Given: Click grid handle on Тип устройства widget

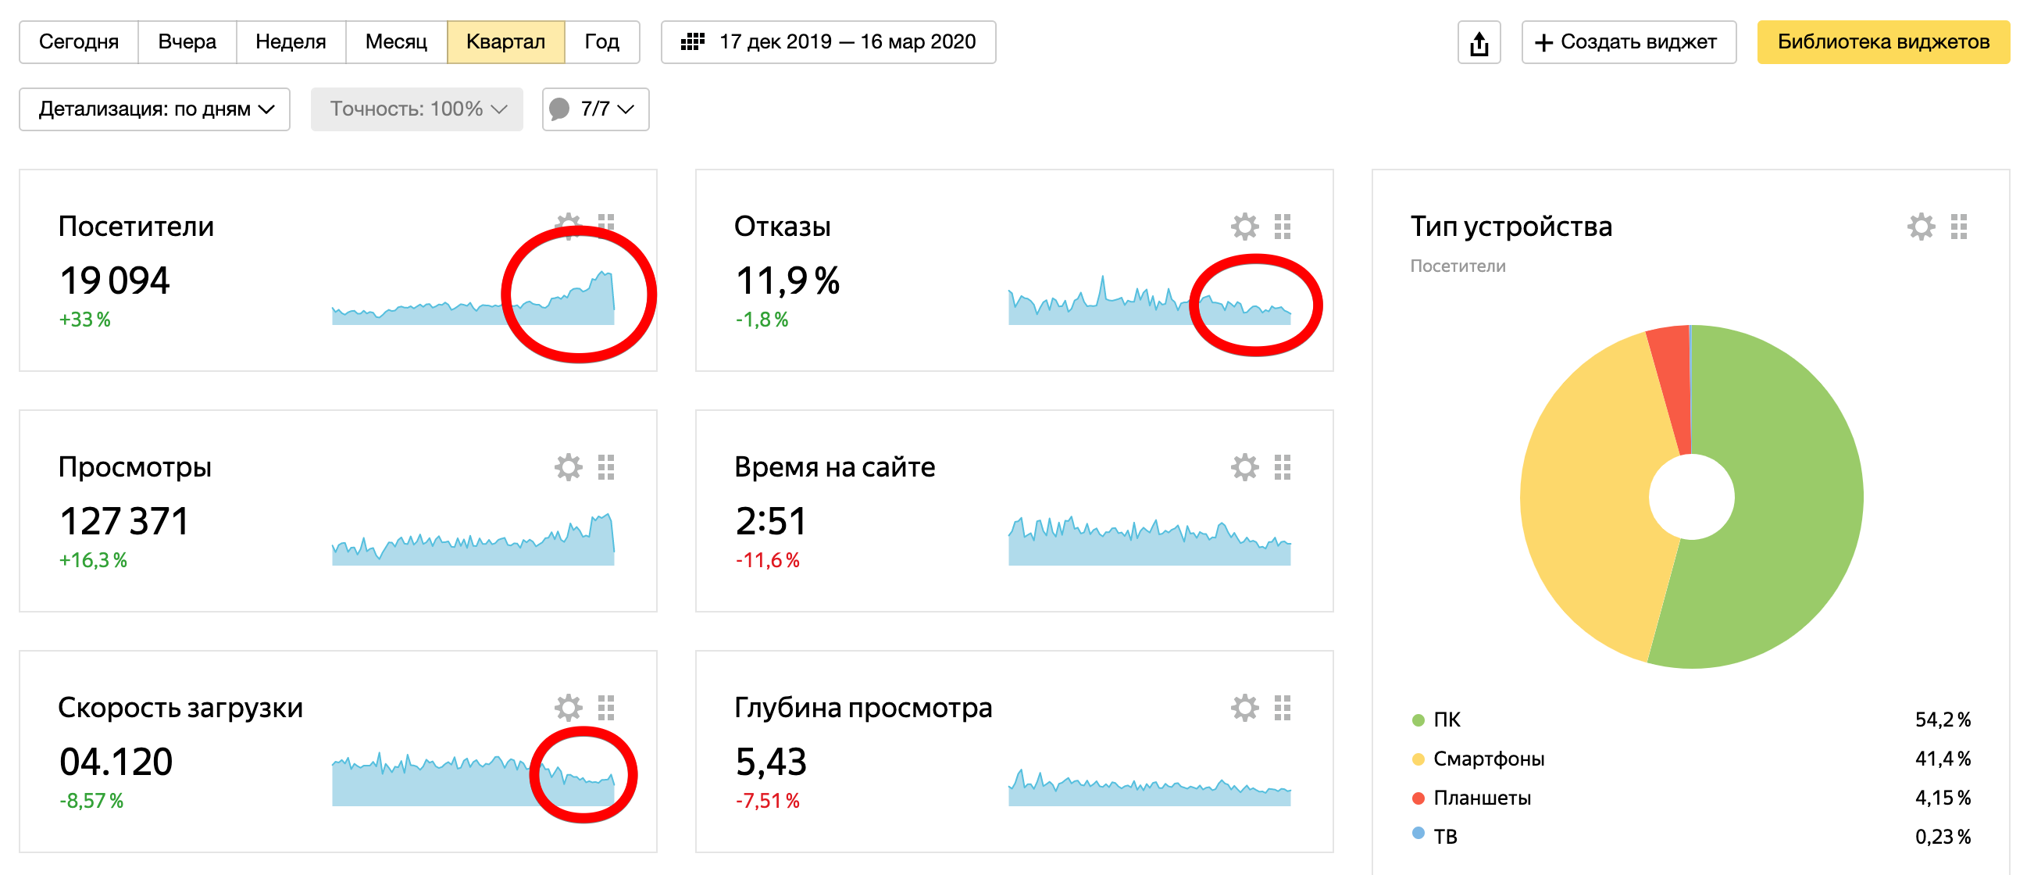Looking at the screenshot, I should pyautogui.click(x=1958, y=227).
